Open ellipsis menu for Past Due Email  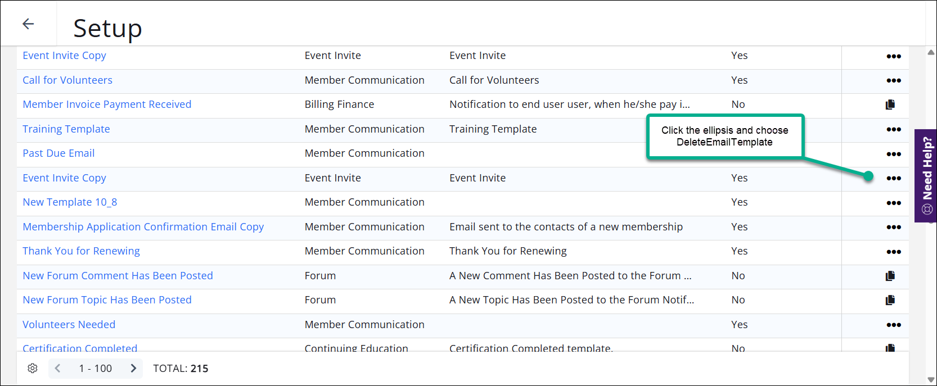(894, 154)
